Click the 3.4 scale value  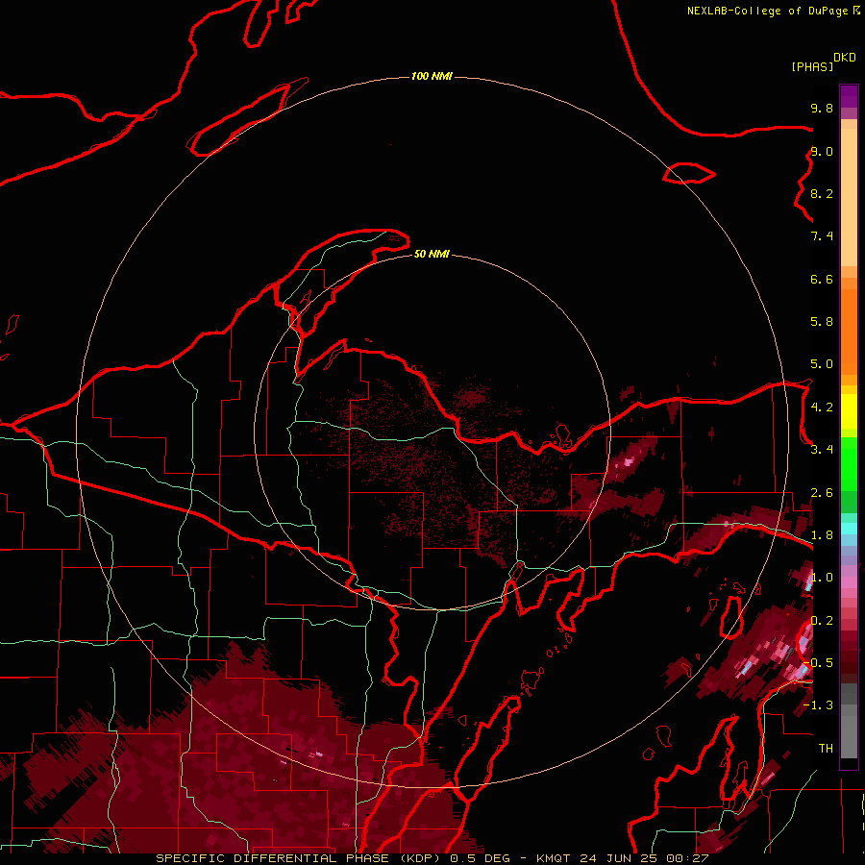(x=822, y=450)
